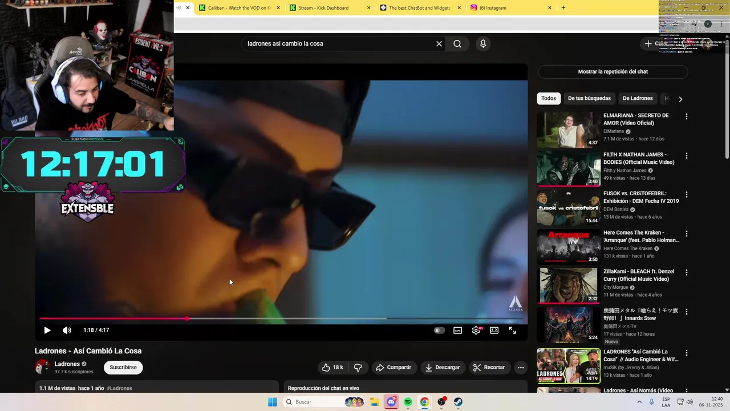Click the Descargar download button

[x=443, y=368]
